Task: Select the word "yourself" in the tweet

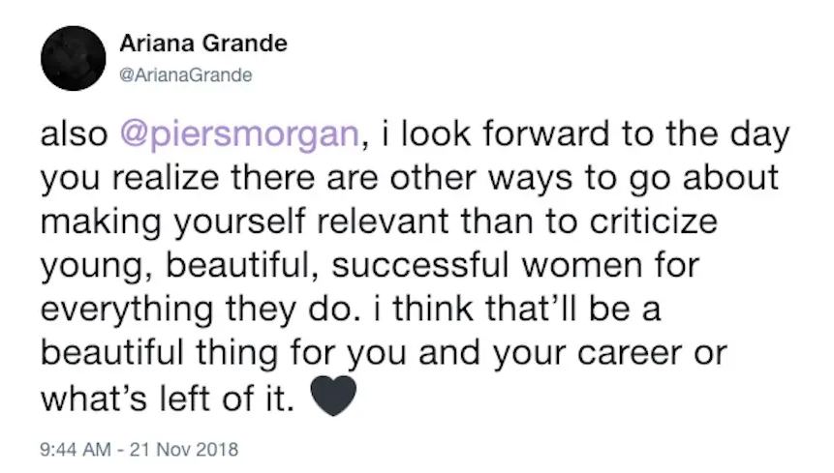Action: [240, 223]
